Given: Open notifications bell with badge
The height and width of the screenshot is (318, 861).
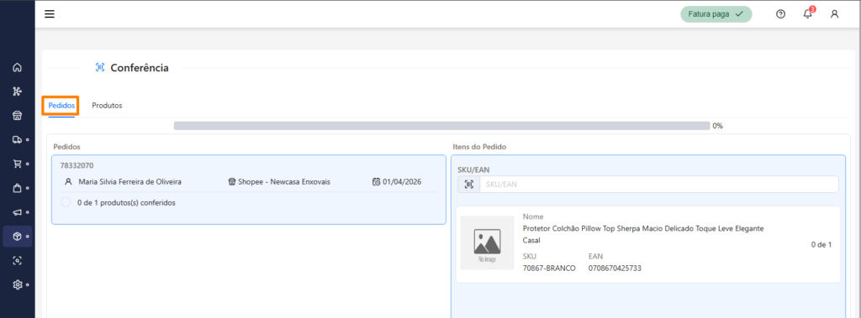Looking at the screenshot, I should pyautogui.click(x=808, y=13).
